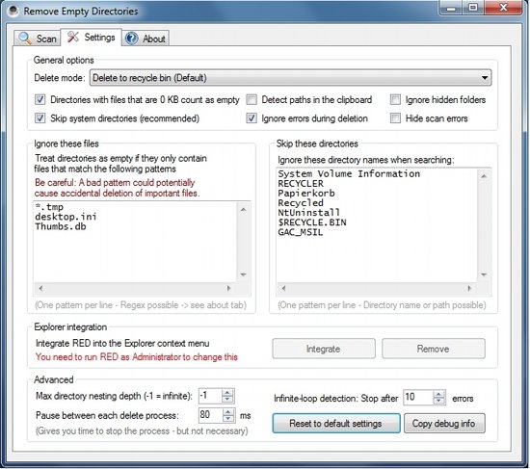Click the Integrate button

click(x=324, y=349)
